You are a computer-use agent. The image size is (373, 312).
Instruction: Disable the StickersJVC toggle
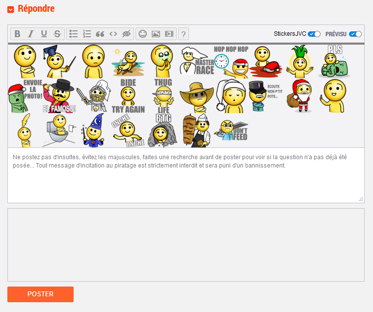pyautogui.click(x=314, y=34)
